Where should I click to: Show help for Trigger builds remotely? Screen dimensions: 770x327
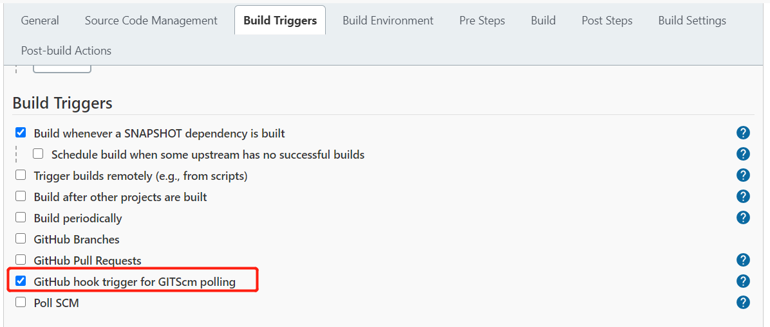click(x=743, y=175)
